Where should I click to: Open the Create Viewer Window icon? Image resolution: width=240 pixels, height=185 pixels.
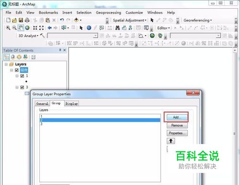[x=146, y=28]
